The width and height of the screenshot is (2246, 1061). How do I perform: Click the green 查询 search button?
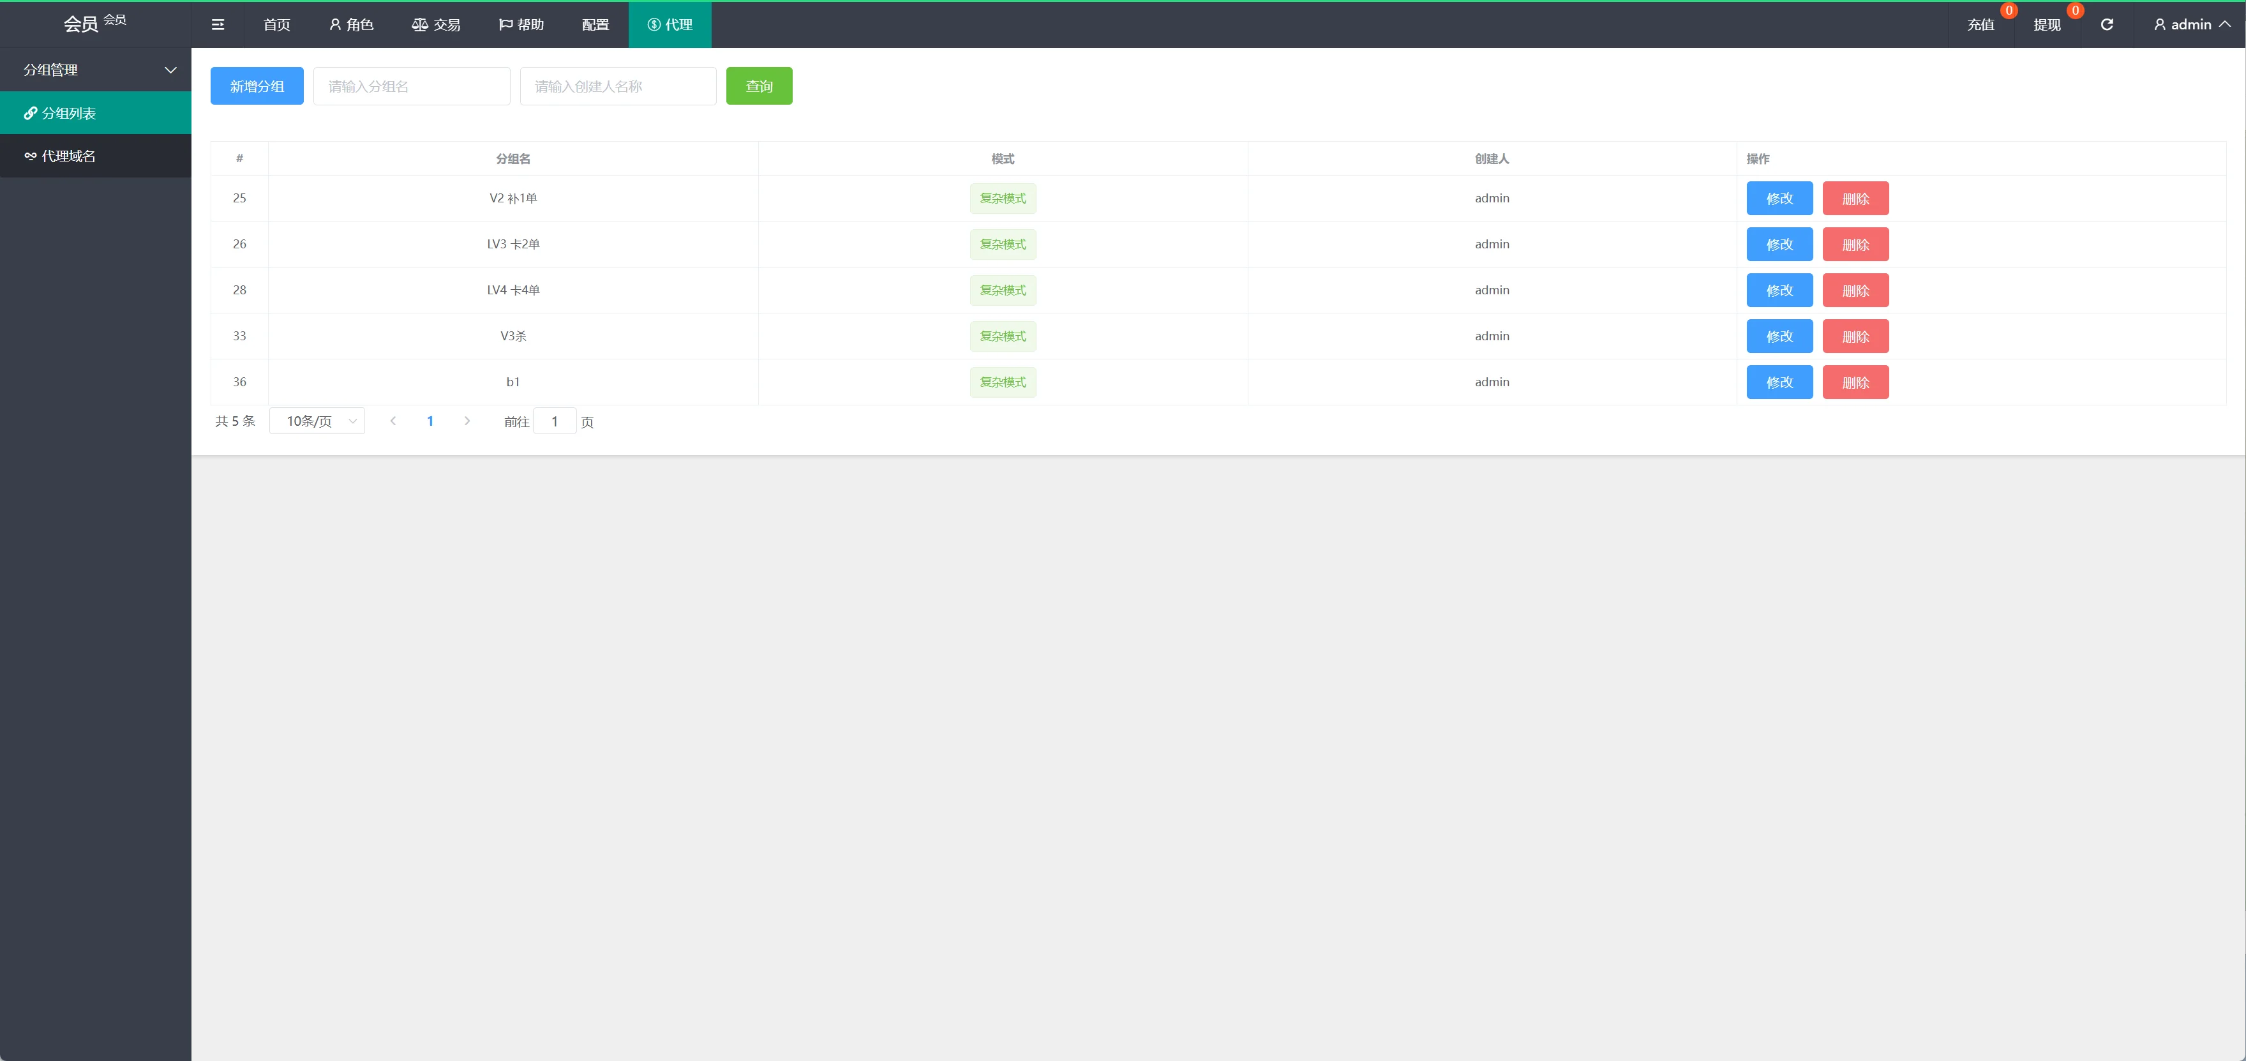click(x=758, y=86)
